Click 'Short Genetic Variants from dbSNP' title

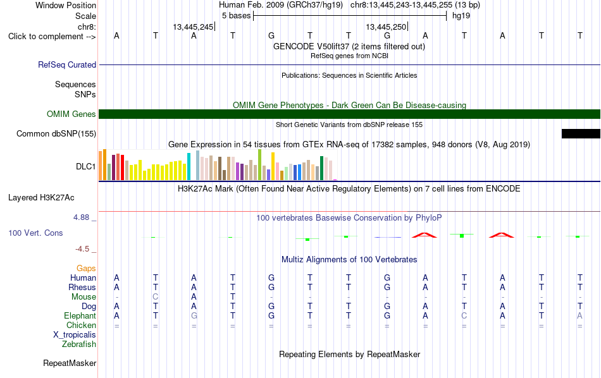pos(349,125)
